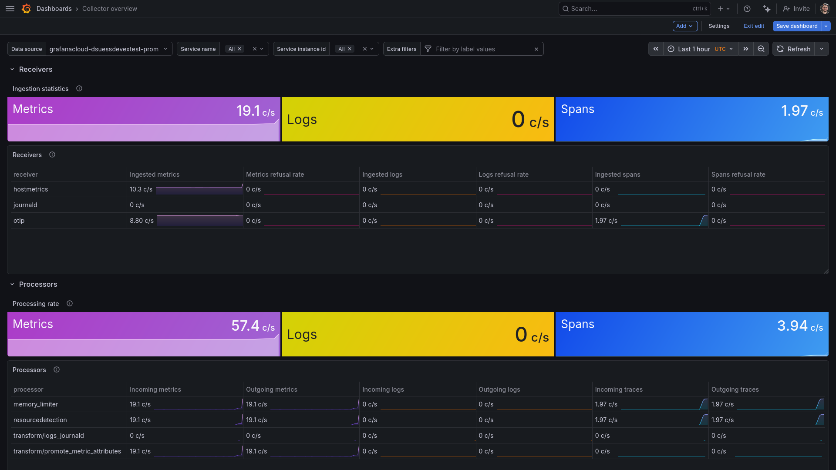
Task: Shift time range backward with double-left arrows
Action: pos(656,49)
